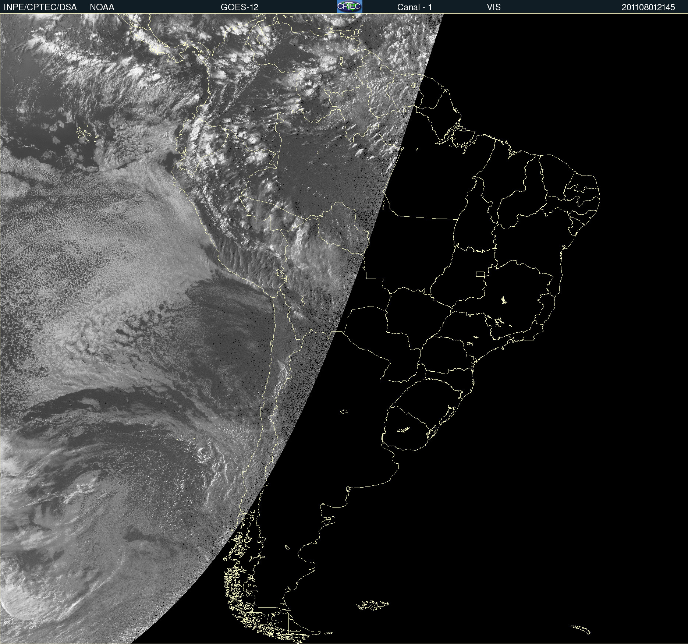Click the 'Canal - 1' channel label
Image resolution: width=688 pixels, height=644 pixels.
(x=415, y=7)
